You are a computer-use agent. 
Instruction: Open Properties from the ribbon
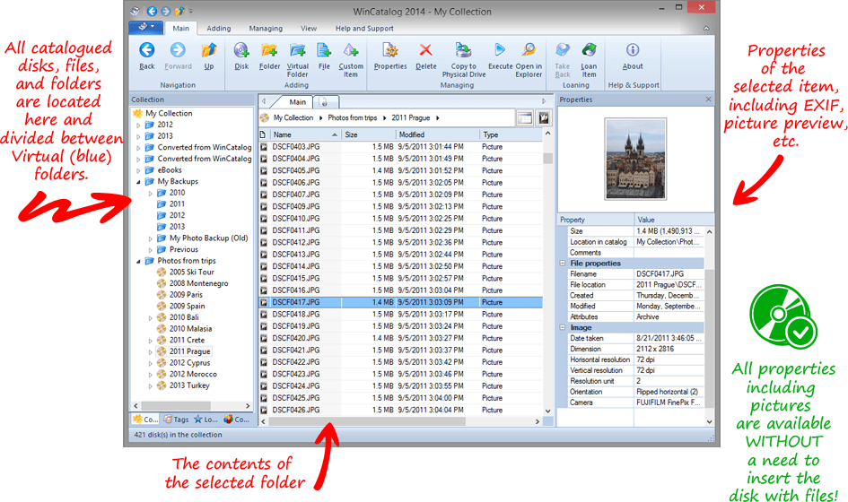pyautogui.click(x=390, y=56)
